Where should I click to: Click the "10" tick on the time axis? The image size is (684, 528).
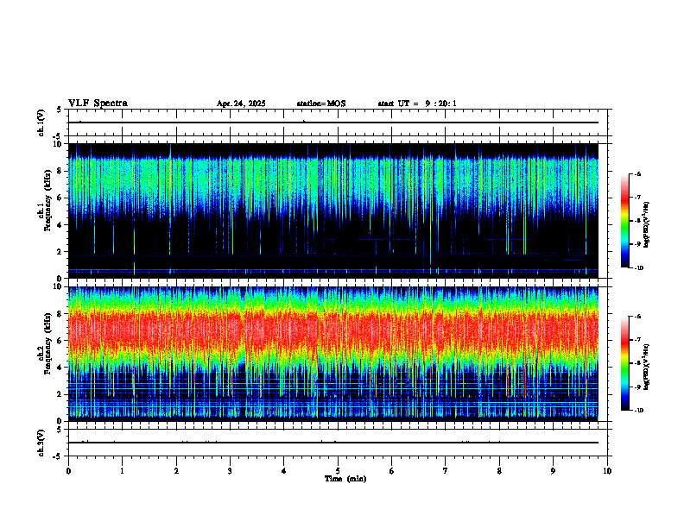(607, 471)
